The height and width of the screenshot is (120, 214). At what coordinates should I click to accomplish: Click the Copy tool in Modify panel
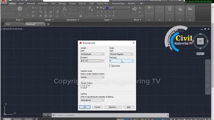[x=41, y=12]
